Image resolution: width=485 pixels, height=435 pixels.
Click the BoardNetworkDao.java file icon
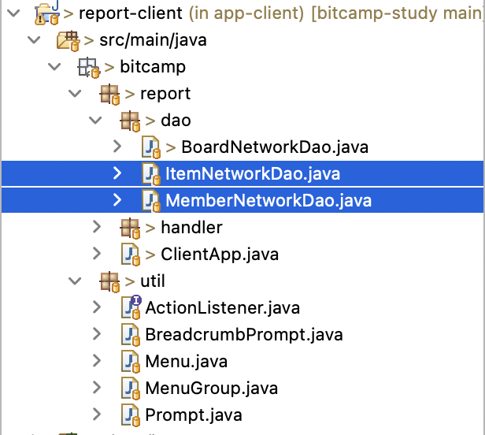[x=151, y=147]
